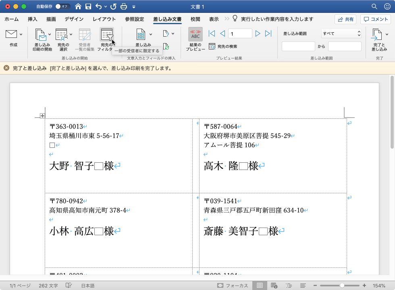
Task: Open the 挿入 tab
Action: point(33,19)
